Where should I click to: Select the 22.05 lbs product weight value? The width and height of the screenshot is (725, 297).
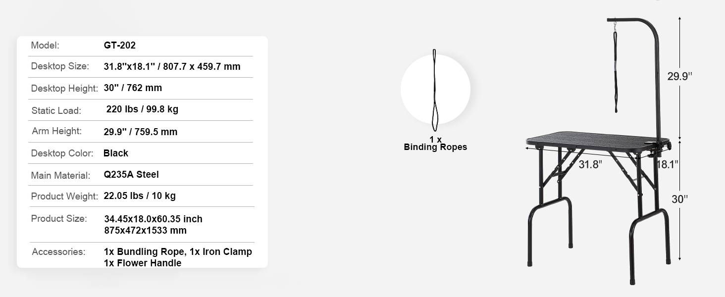[x=140, y=196]
